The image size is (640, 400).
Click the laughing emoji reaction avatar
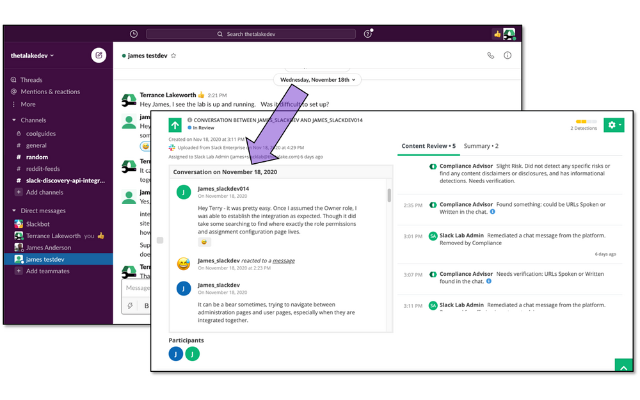click(183, 264)
